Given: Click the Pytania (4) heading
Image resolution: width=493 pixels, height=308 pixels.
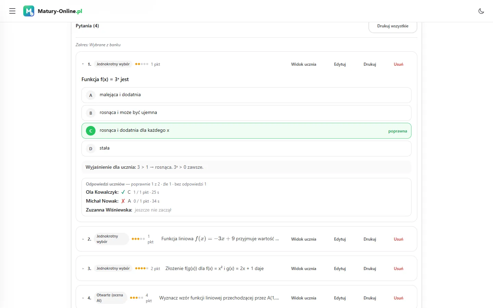Looking at the screenshot, I should pyautogui.click(x=87, y=26).
